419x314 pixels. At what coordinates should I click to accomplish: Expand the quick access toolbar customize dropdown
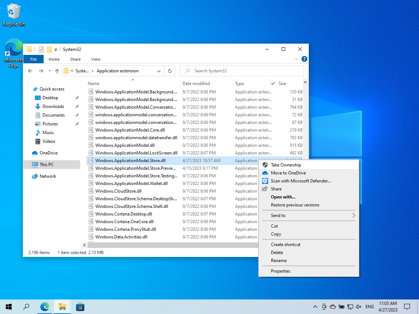click(56, 49)
